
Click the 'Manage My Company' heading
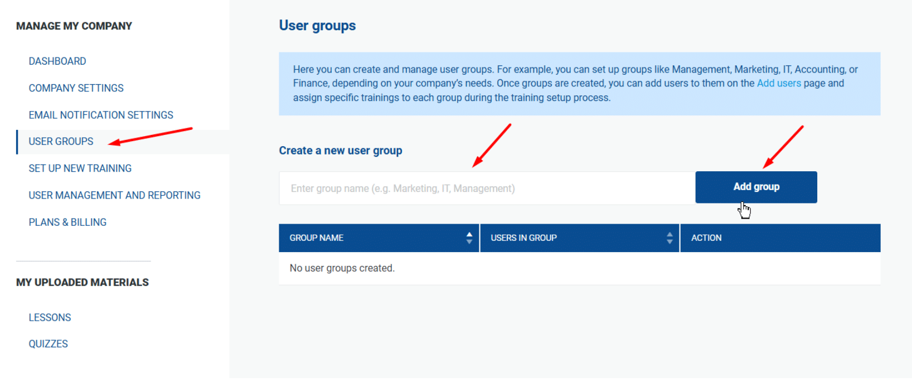click(74, 26)
